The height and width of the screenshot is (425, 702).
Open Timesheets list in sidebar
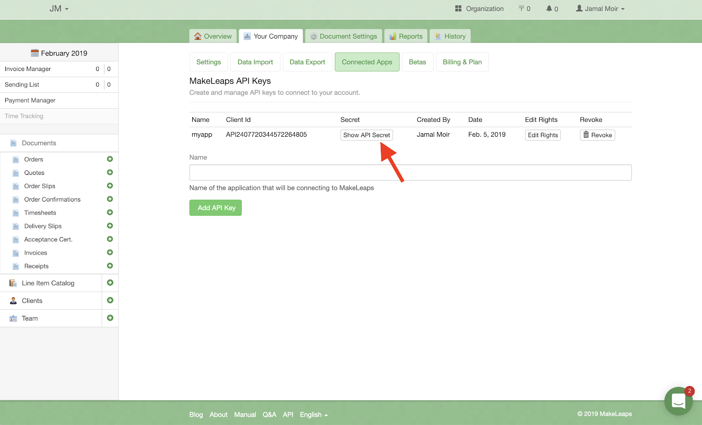[40, 212]
